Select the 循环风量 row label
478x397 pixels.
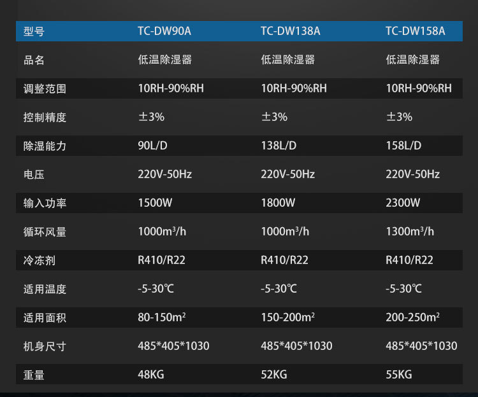click(45, 232)
